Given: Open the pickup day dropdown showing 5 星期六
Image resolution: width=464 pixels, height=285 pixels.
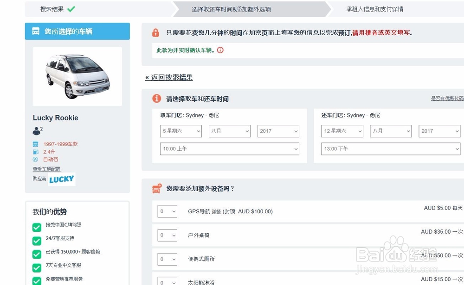Looking at the screenshot, I should coord(181,131).
